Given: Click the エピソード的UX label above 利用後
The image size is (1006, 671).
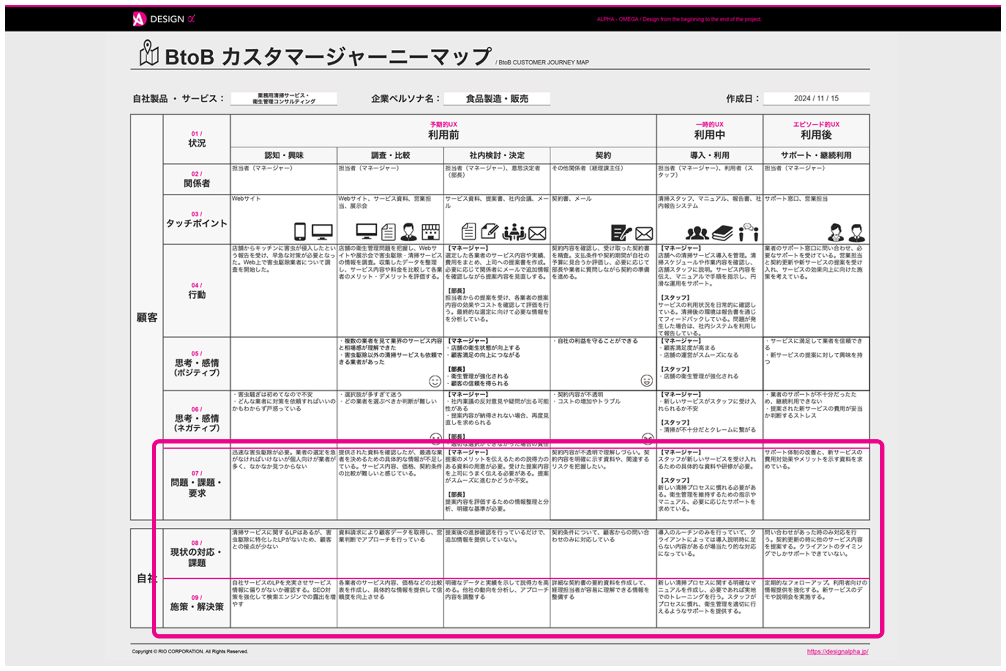Looking at the screenshot, I should tap(816, 124).
